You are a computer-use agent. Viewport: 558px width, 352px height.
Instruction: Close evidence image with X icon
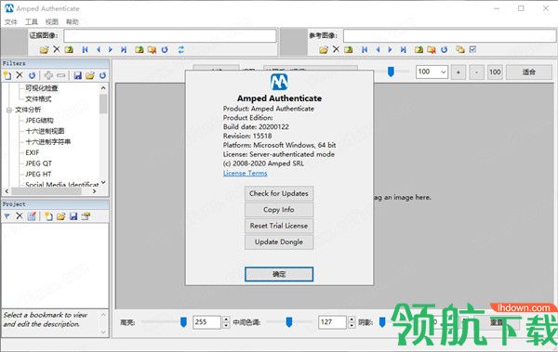(57, 49)
